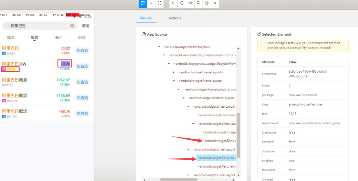Open Search for element magnifier
This screenshot has height=181, width=358.
click(x=199, y=3)
